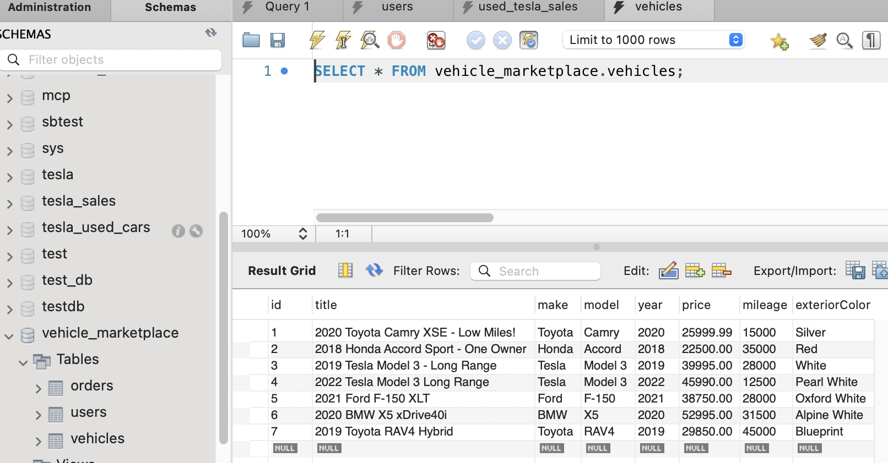Screen dimensions: 888x463
Task: Click the Filter Rows search field
Action: point(535,271)
